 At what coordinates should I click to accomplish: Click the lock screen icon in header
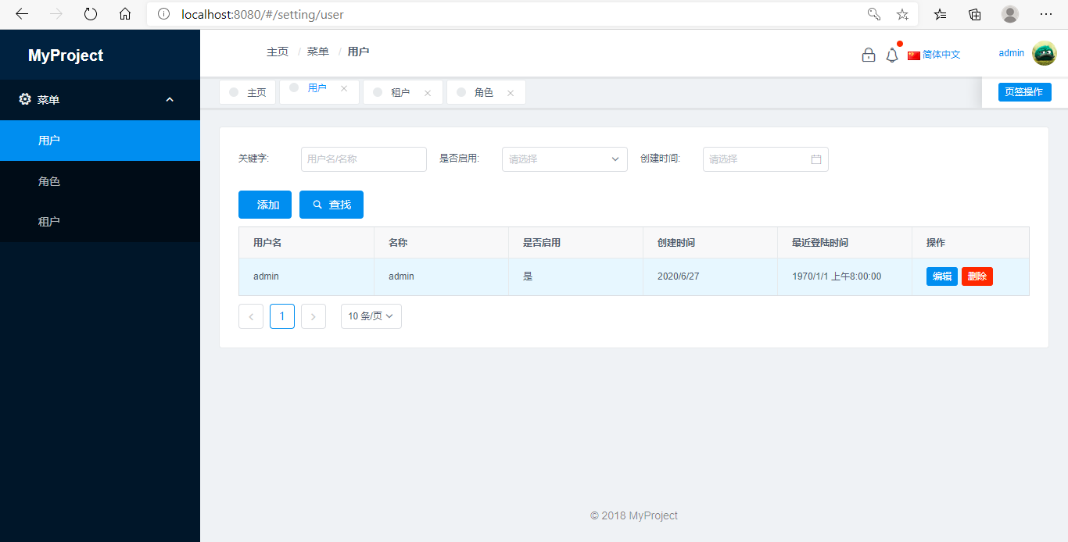click(868, 55)
